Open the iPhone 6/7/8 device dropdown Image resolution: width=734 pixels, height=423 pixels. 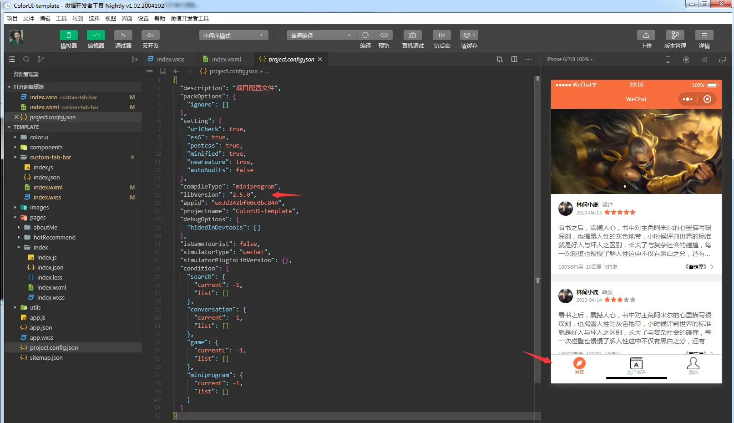570,59
